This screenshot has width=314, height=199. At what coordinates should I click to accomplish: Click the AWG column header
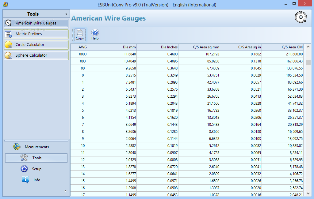click(82, 47)
